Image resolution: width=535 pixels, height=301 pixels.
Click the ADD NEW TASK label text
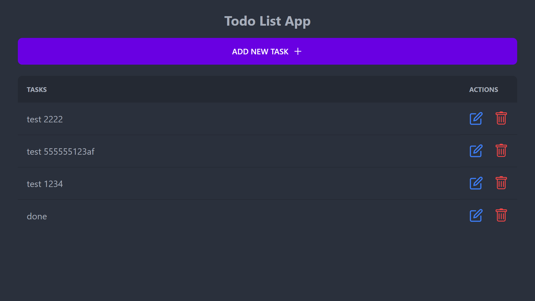tap(260, 52)
